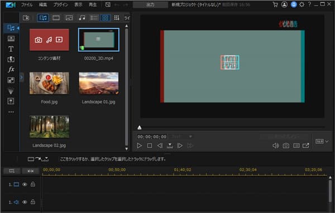Open the shopping cart store icon
Image resolution: width=335 pixels, height=213 pixels.
(x=275, y=4)
